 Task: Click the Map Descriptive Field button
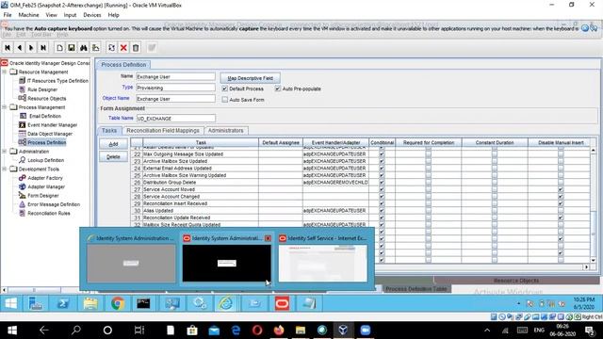click(x=250, y=78)
